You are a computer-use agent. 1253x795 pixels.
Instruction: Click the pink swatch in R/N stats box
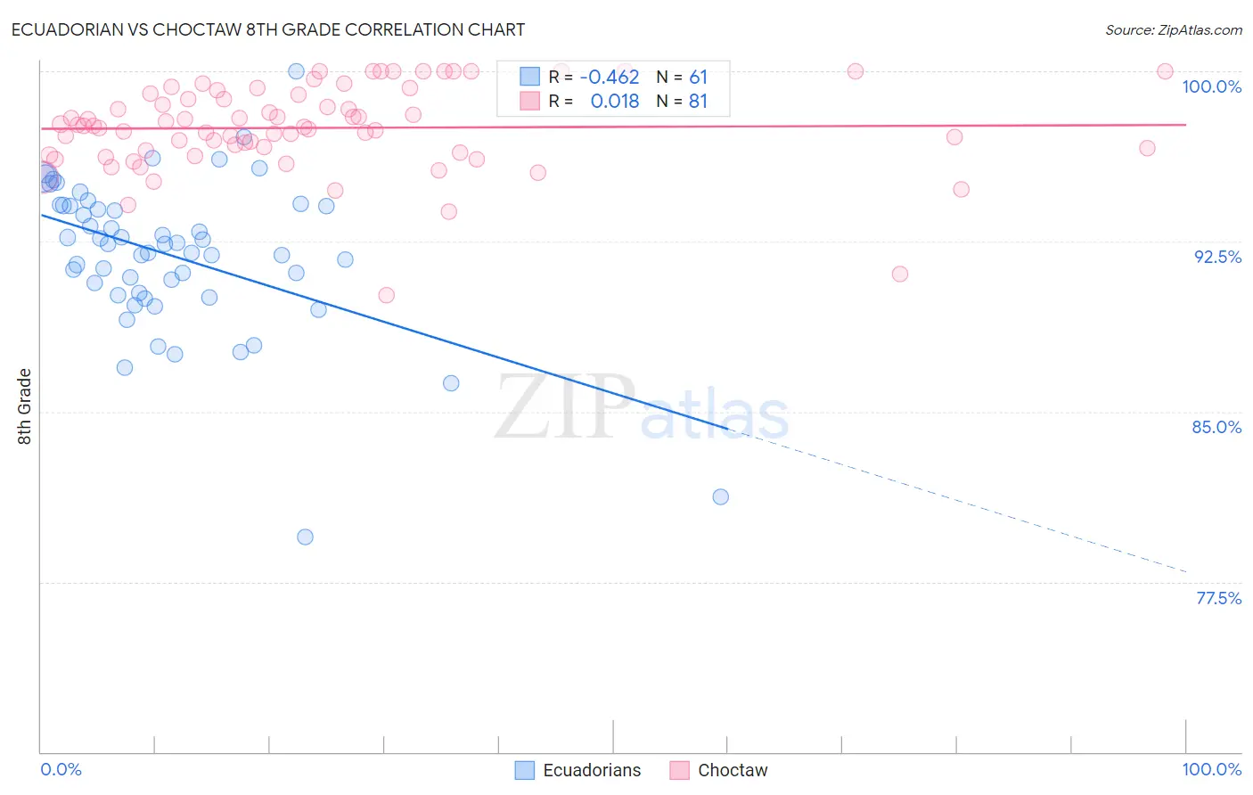pyautogui.click(x=530, y=101)
